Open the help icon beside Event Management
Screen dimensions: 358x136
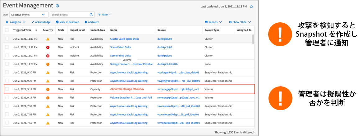(57, 6)
